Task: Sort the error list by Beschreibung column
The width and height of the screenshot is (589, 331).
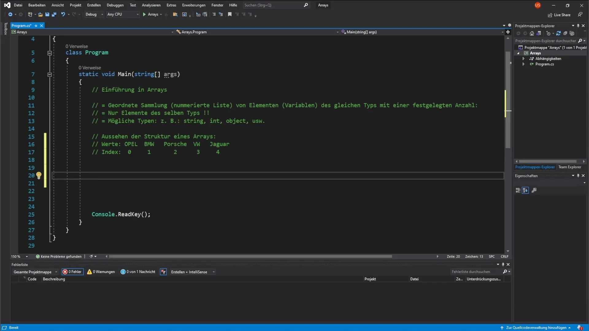Action: [54, 279]
